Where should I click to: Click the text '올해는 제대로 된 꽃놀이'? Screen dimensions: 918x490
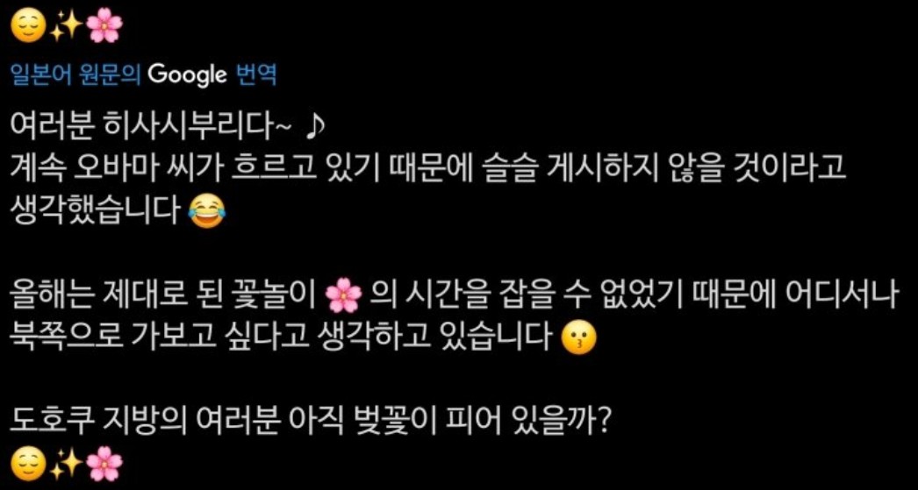click(165, 298)
